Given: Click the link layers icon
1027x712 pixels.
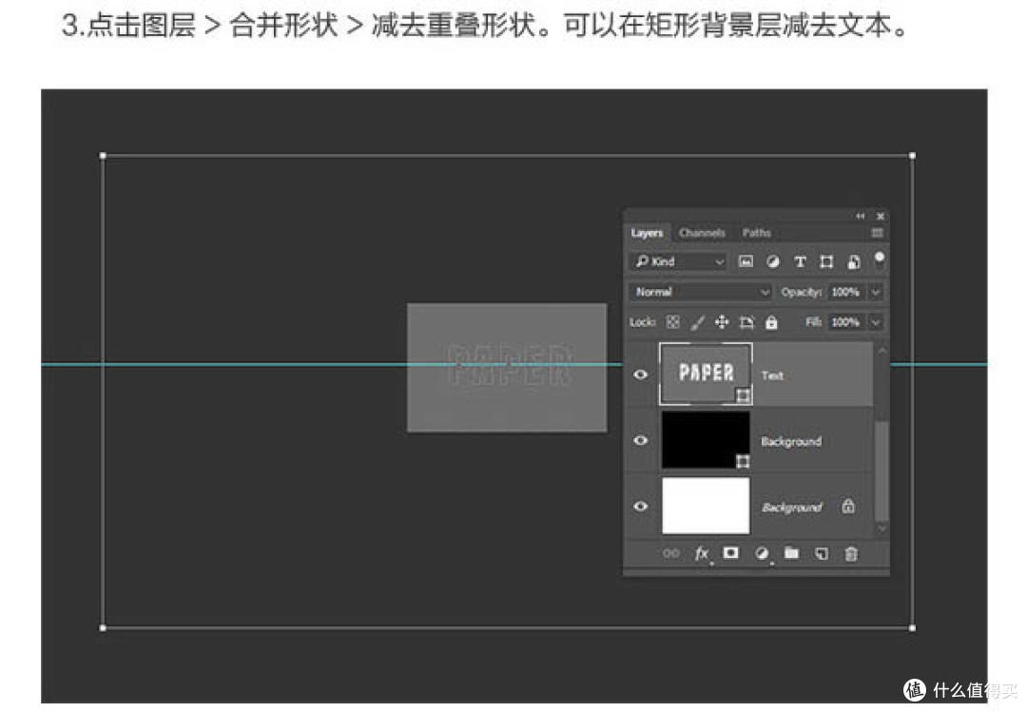Looking at the screenshot, I should click(670, 553).
